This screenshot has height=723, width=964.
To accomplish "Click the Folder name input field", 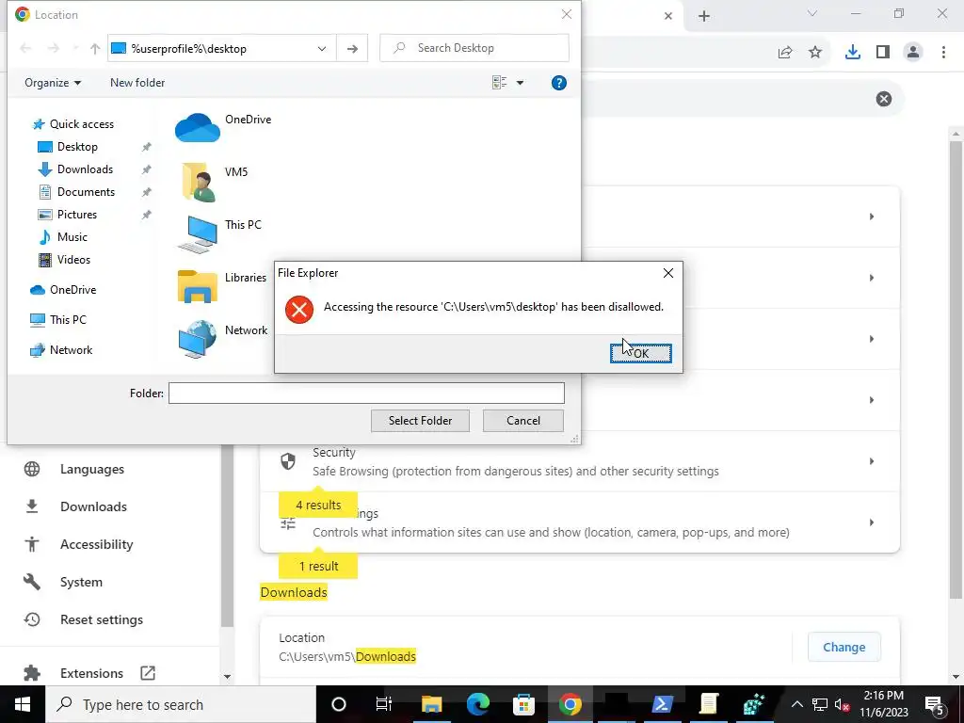I will pos(366,393).
